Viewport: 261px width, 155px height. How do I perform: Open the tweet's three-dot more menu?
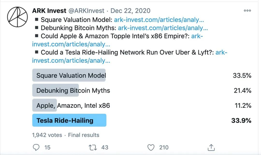pos(247,11)
